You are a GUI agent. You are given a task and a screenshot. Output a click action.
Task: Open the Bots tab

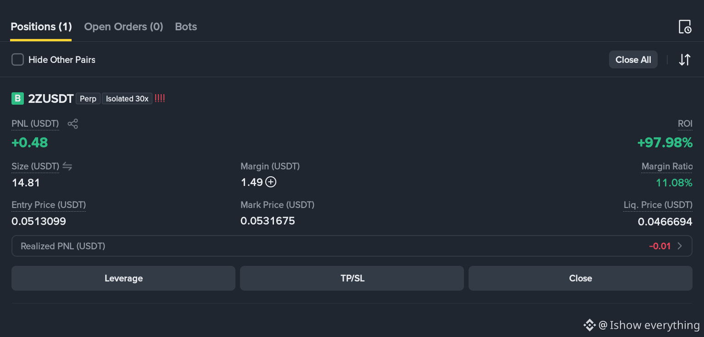pyautogui.click(x=186, y=27)
